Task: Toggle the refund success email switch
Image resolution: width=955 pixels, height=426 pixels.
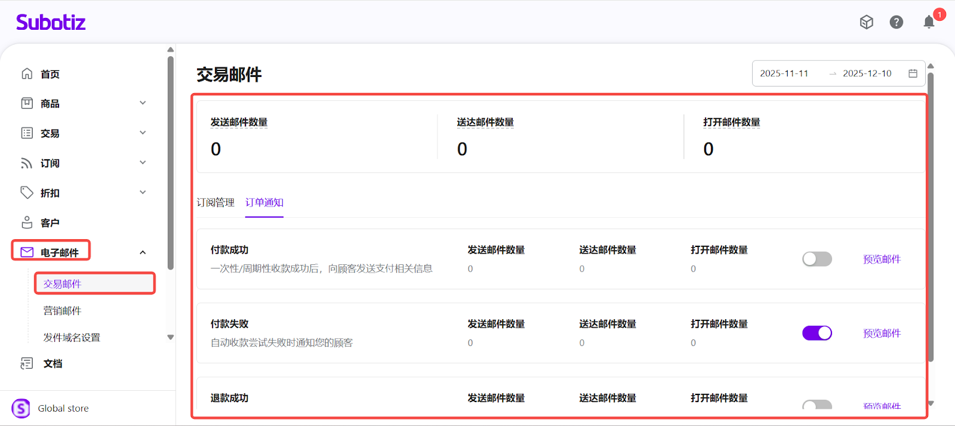Action: pos(817,405)
